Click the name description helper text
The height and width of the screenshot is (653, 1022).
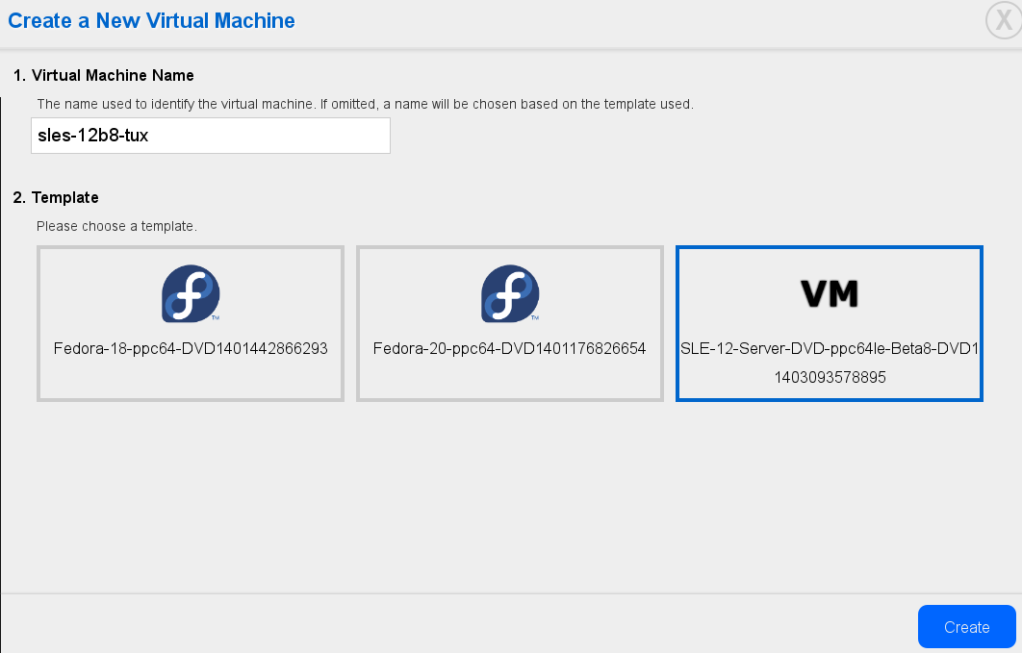click(365, 104)
